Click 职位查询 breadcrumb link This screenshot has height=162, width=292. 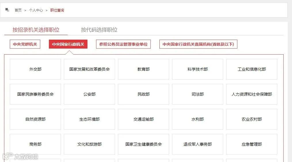(x=57, y=10)
